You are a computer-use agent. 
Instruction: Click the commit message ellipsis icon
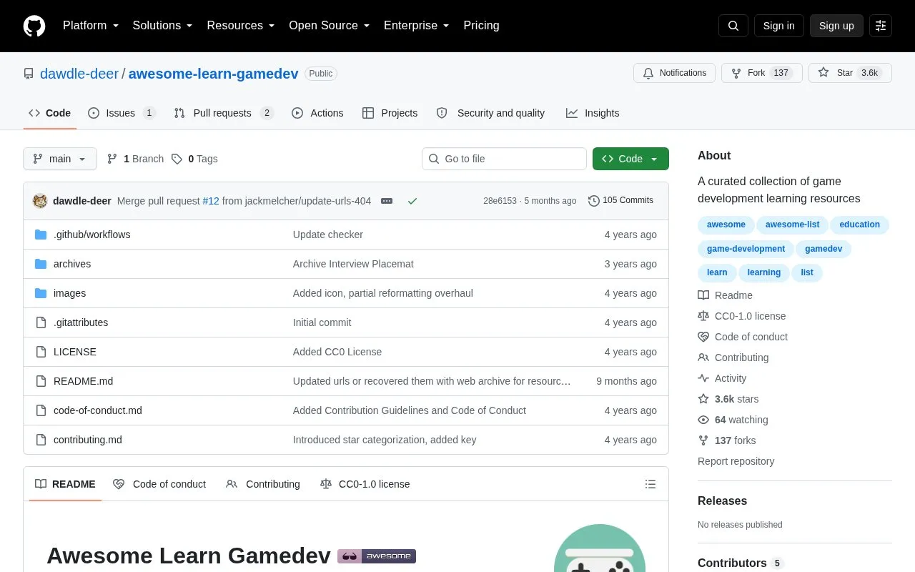387,201
